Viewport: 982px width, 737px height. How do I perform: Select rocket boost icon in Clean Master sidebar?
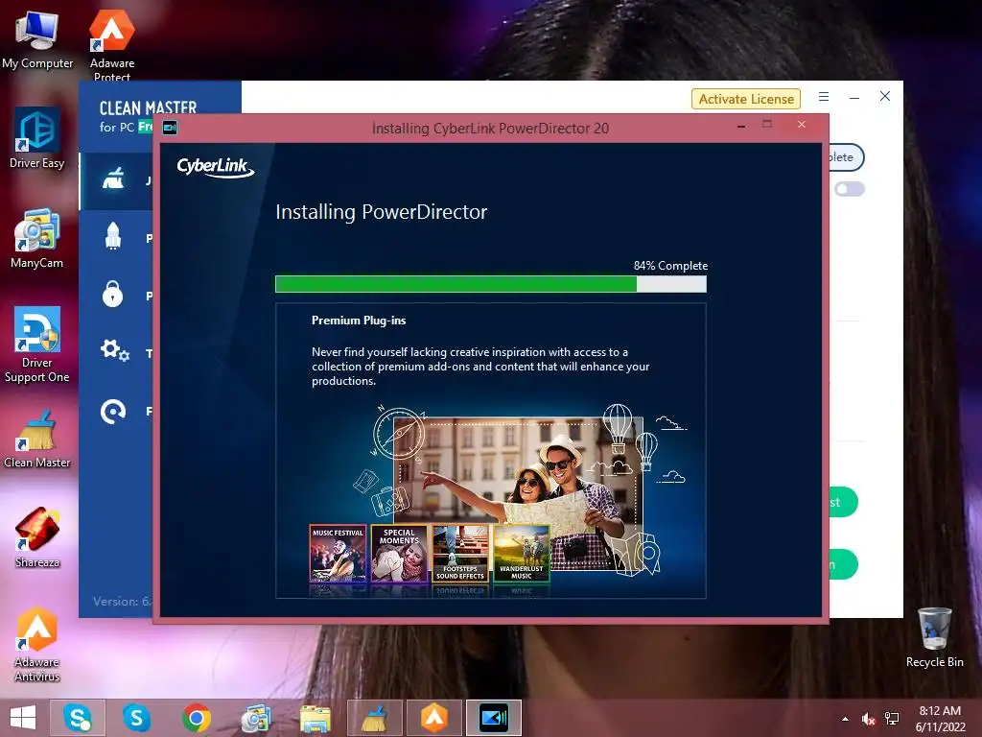113,237
